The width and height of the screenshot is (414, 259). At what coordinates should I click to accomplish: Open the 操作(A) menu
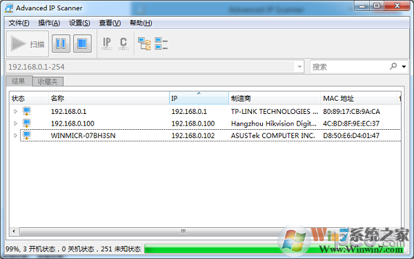pos(49,23)
